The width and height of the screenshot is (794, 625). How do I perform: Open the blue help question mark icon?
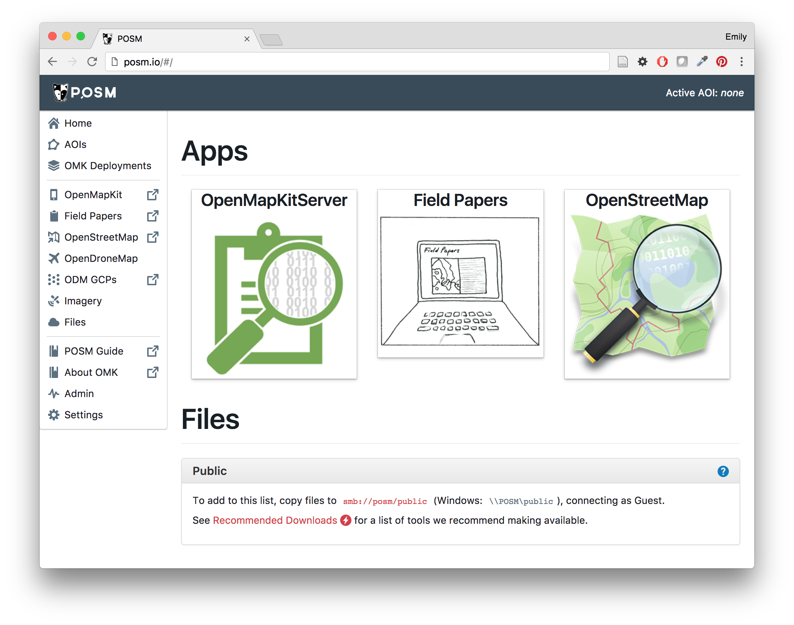click(723, 471)
